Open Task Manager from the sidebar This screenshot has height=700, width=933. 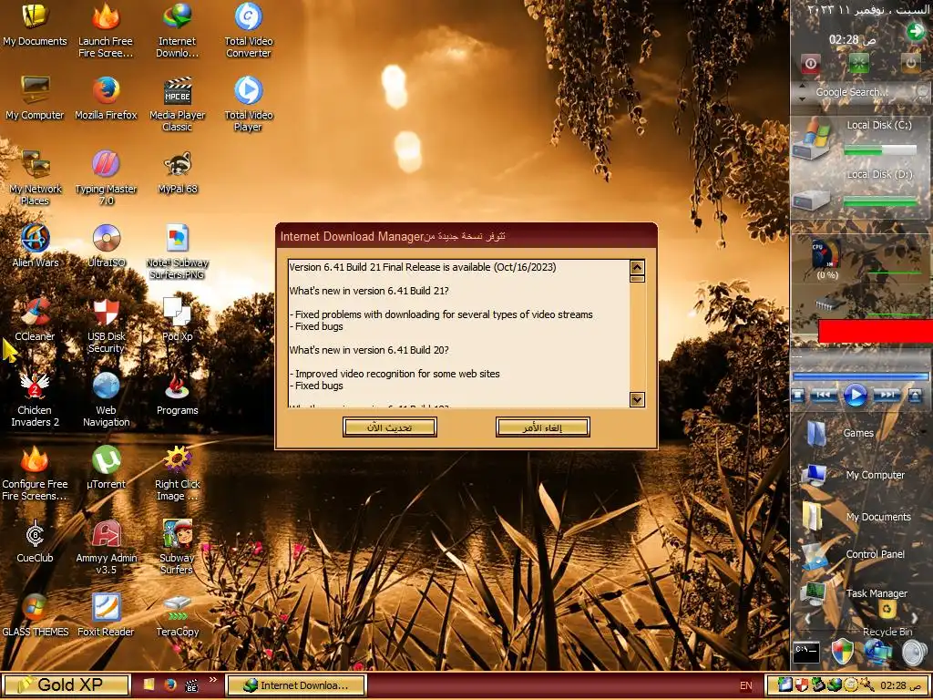(854, 593)
